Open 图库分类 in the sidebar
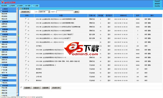This screenshot has width=163, height=98. [5, 52]
